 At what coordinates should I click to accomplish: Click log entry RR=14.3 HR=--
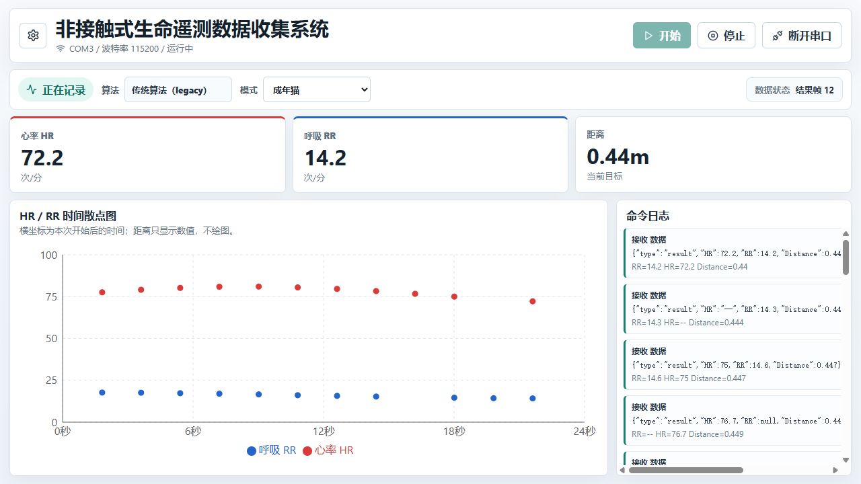click(x=733, y=309)
